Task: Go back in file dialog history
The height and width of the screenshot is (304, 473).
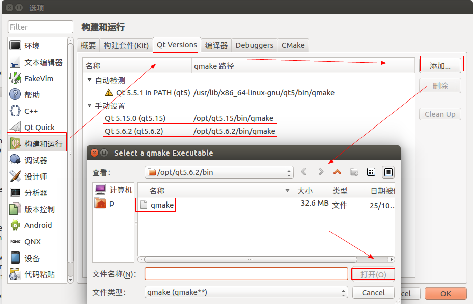Action: (x=304, y=172)
